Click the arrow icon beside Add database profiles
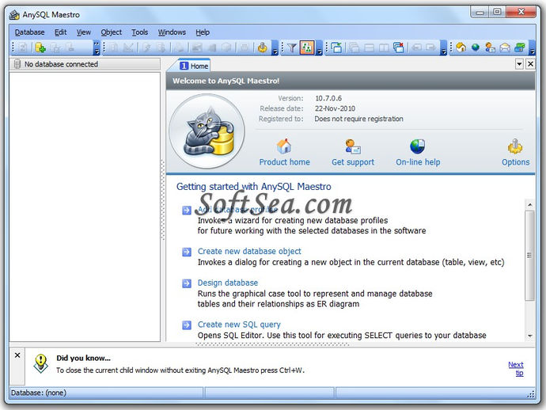Image resolution: width=546 pixels, height=410 pixels. (x=187, y=210)
